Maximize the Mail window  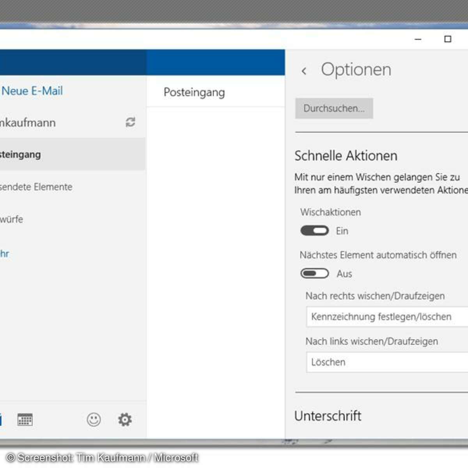tap(448, 39)
